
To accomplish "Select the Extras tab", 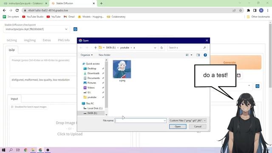I will [x=47, y=40].
